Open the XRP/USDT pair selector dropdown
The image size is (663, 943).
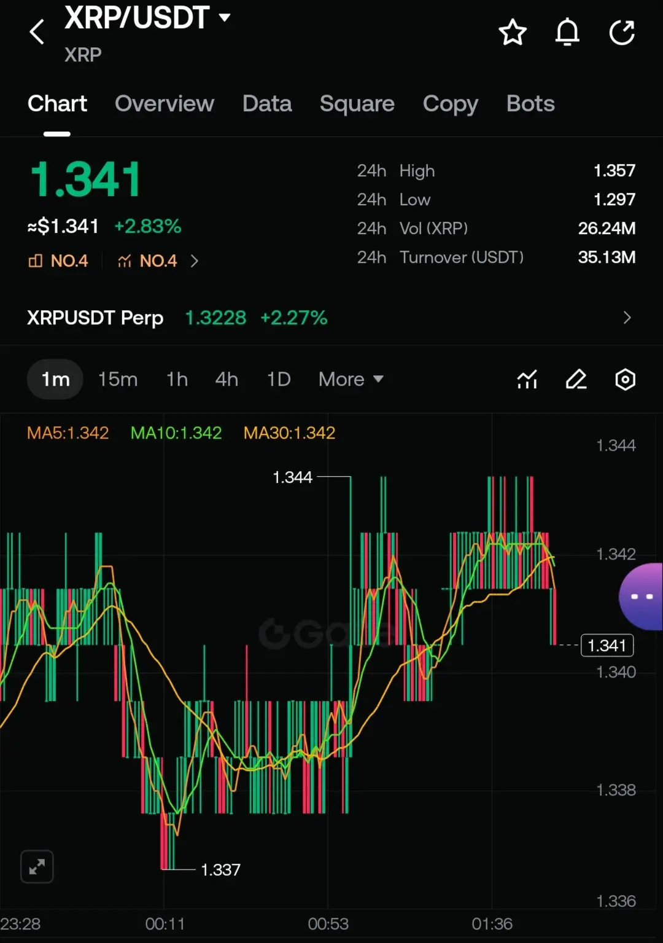pyautogui.click(x=147, y=17)
